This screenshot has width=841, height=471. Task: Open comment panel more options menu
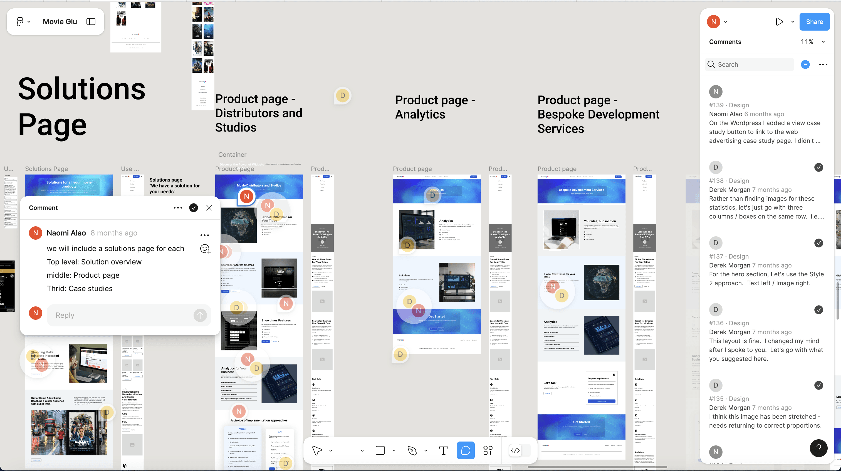(823, 65)
